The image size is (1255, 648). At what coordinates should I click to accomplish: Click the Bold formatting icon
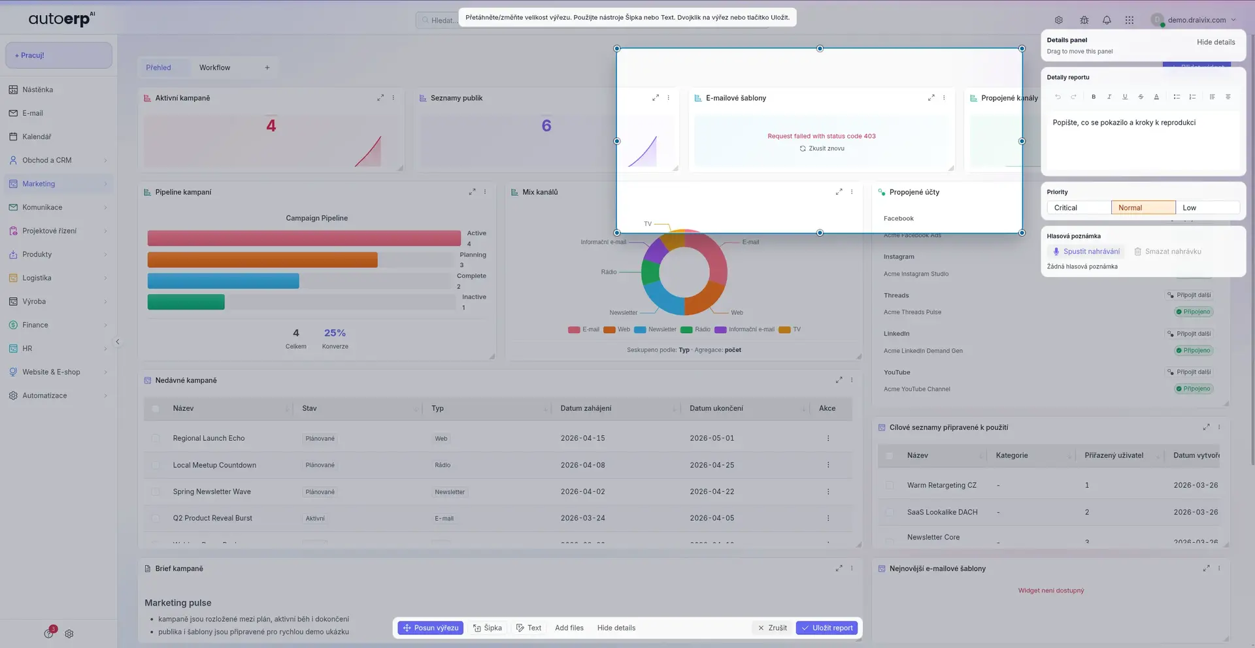1094,97
